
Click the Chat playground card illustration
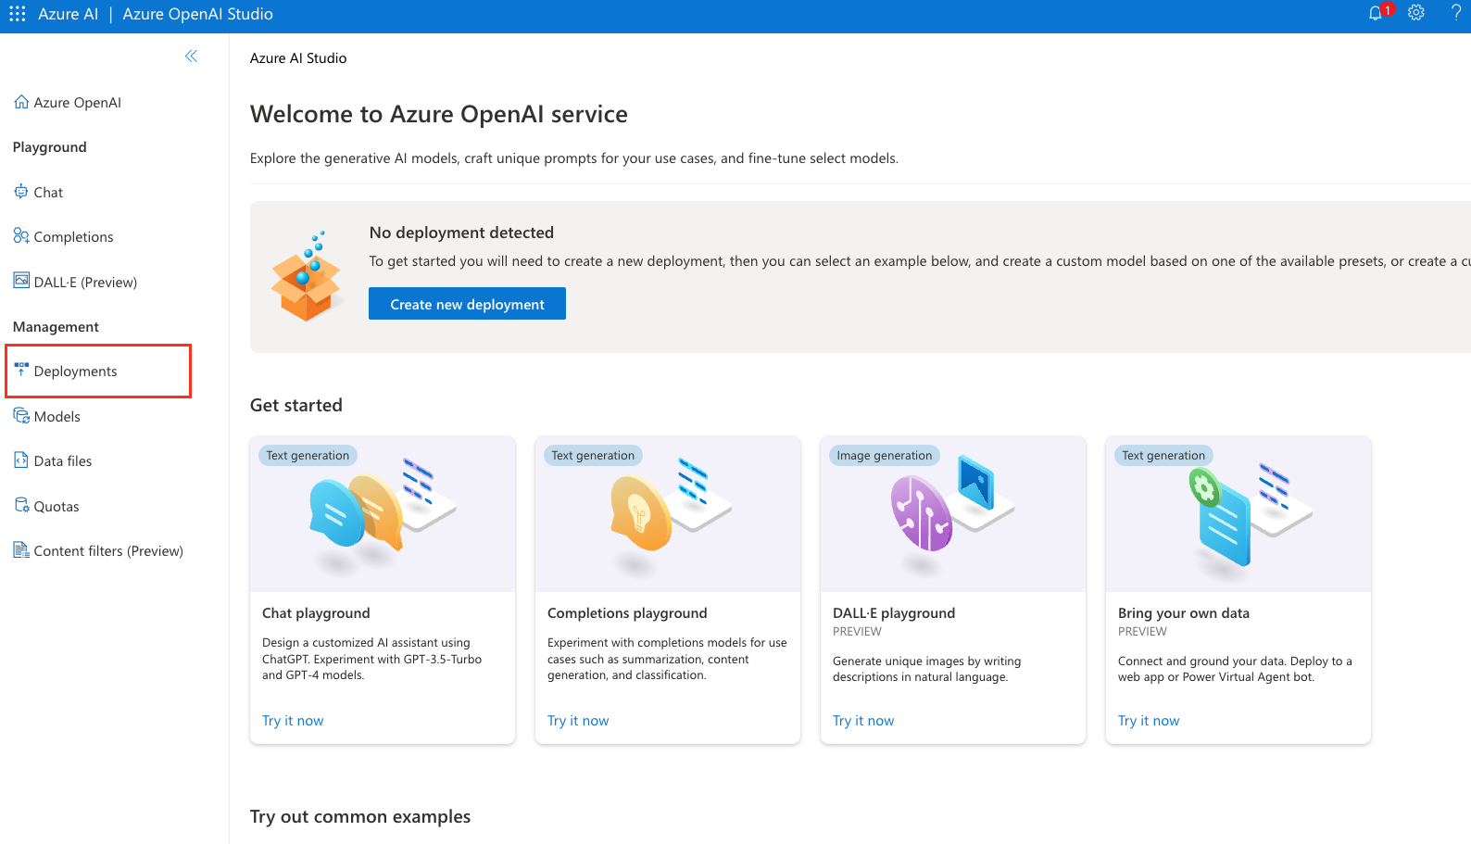(x=383, y=513)
